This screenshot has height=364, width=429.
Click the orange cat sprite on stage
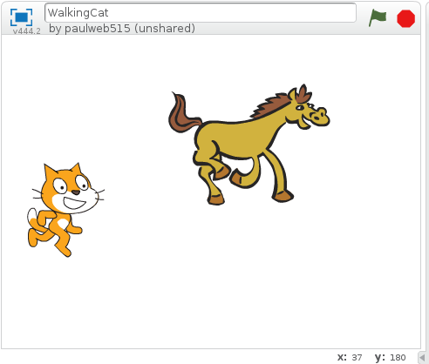coord(65,210)
